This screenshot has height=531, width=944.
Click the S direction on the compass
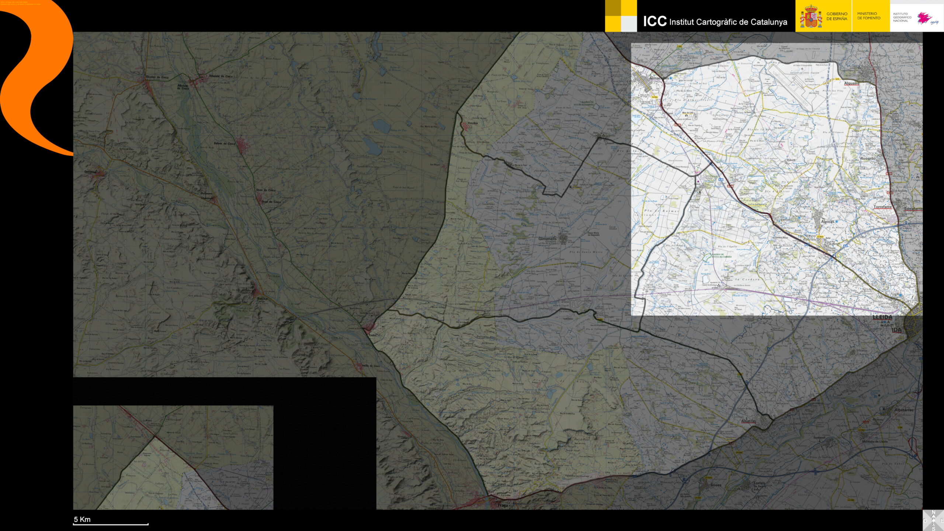[933, 529]
